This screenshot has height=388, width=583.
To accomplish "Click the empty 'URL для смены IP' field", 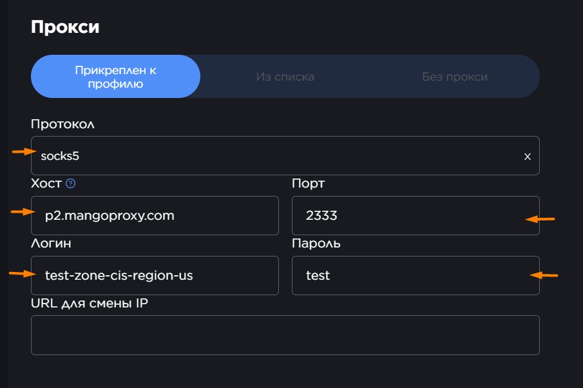I will point(285,335).
